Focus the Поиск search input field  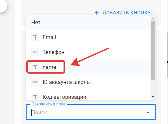pyautogui.click(x=87, y=113)
